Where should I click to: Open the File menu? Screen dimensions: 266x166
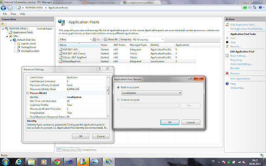pyautogui.click(x=5, y=14)
